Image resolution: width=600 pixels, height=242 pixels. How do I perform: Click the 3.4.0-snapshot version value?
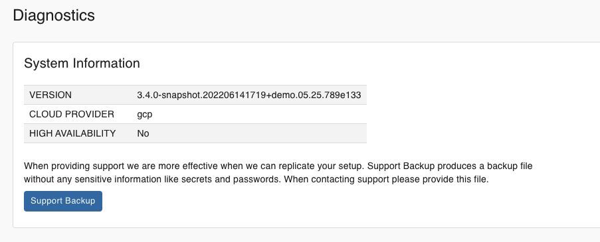coord(249,95)
